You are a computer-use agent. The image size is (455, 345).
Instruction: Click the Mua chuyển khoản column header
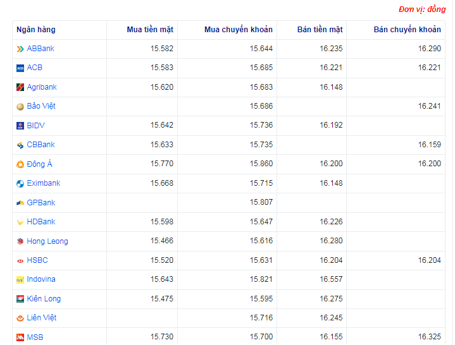[238, 30]
